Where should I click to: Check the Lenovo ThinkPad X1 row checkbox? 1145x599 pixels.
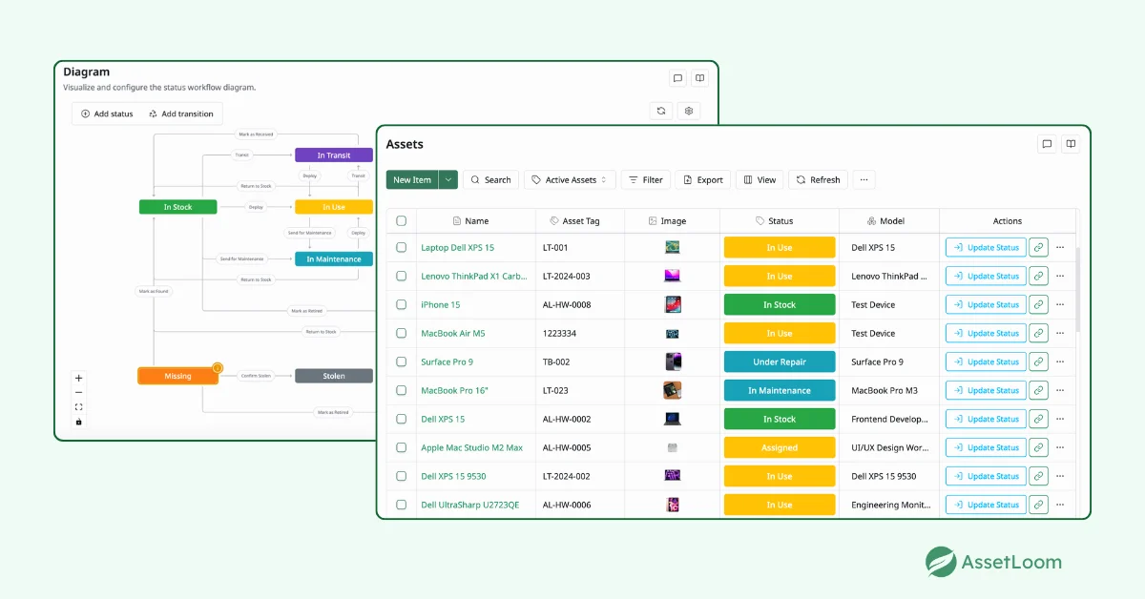[x=402, y=276]
